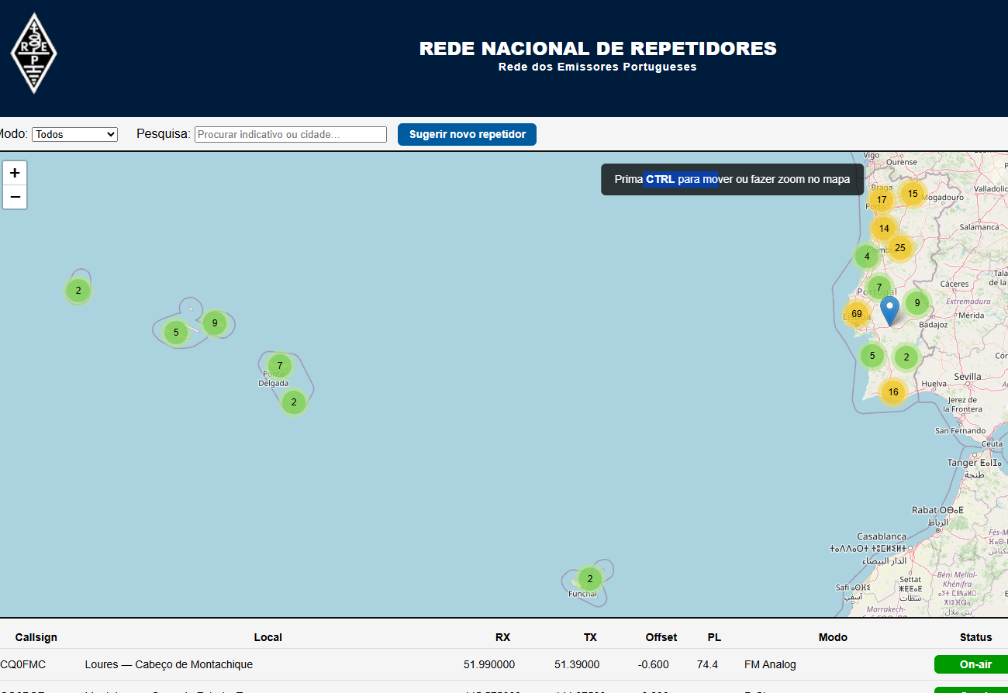
Task: Expand the cluster marker labeled 25
Action: [899, 248]
